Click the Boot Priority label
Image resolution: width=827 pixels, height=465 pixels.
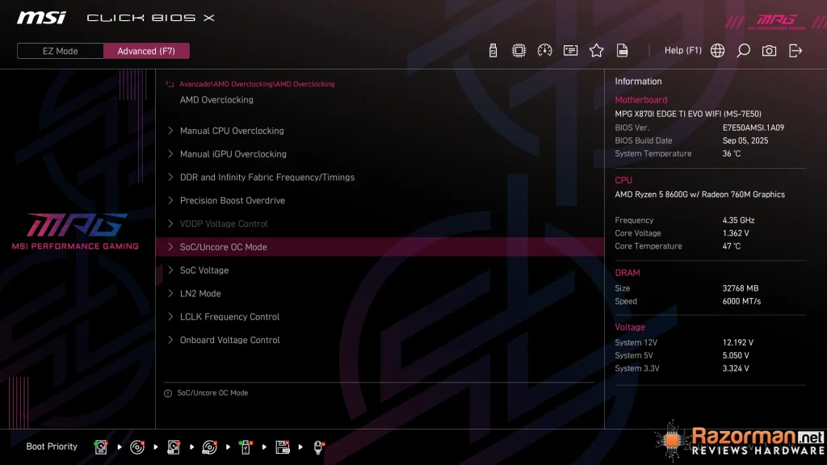point(52,446)
